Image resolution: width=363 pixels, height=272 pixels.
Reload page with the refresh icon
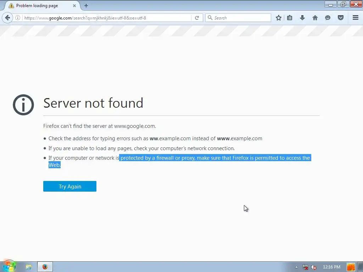click(197, 18)
